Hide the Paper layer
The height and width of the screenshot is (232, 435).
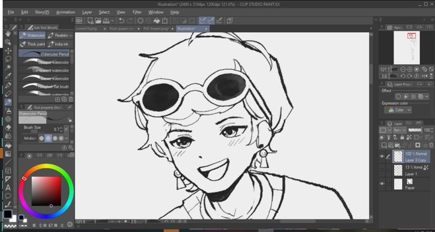382,184
